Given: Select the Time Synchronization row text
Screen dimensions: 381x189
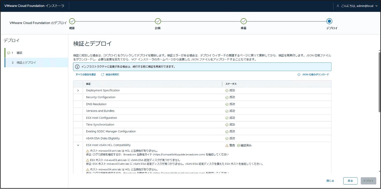Looking at the screenshot, I should tap(100, 125).
